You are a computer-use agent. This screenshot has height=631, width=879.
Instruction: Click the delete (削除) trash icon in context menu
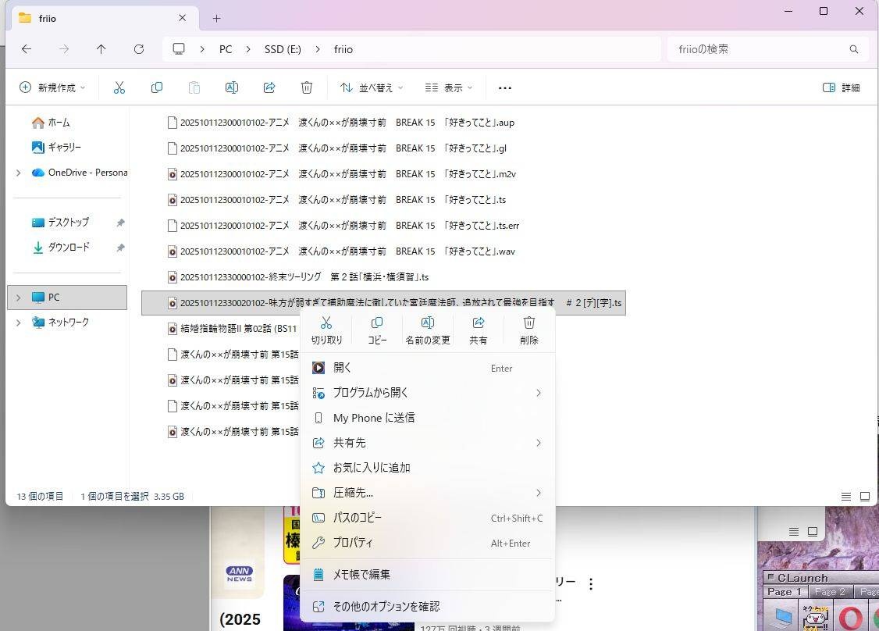pos(528,323)
